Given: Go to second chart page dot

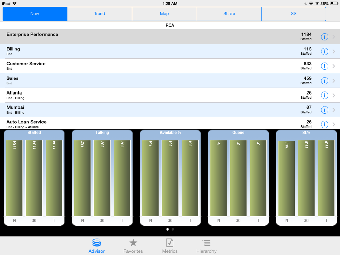Looking at the screenshot, I should pos(173,229).
